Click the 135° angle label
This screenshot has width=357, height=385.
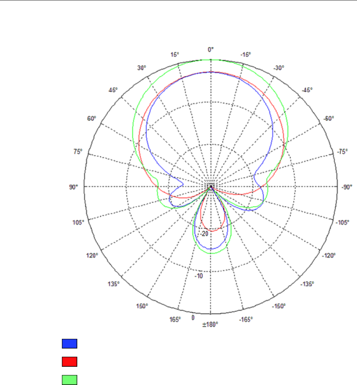point(113,284)
